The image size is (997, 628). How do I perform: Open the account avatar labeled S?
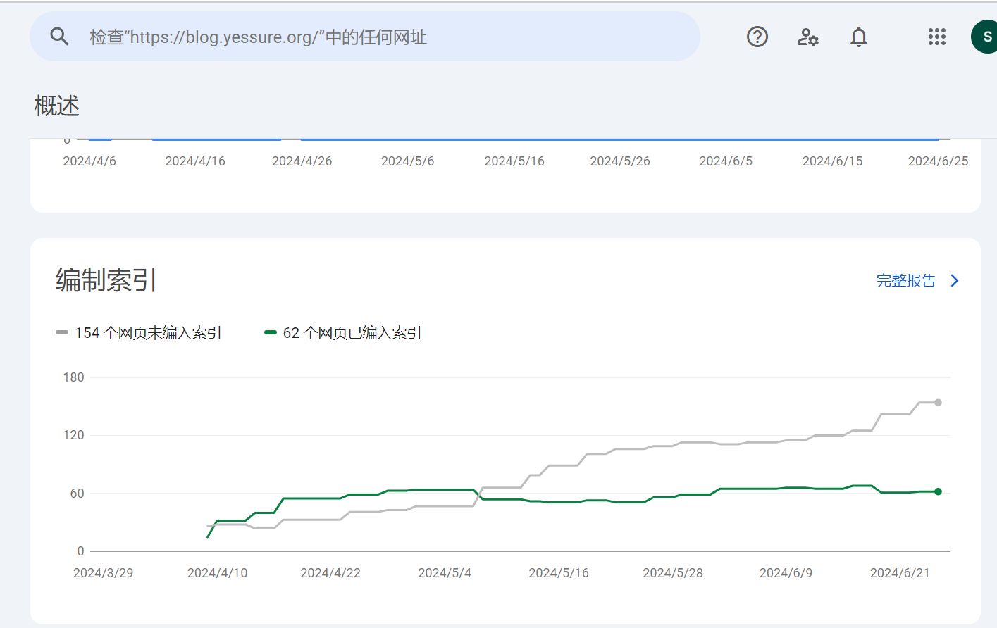point(986,37)
